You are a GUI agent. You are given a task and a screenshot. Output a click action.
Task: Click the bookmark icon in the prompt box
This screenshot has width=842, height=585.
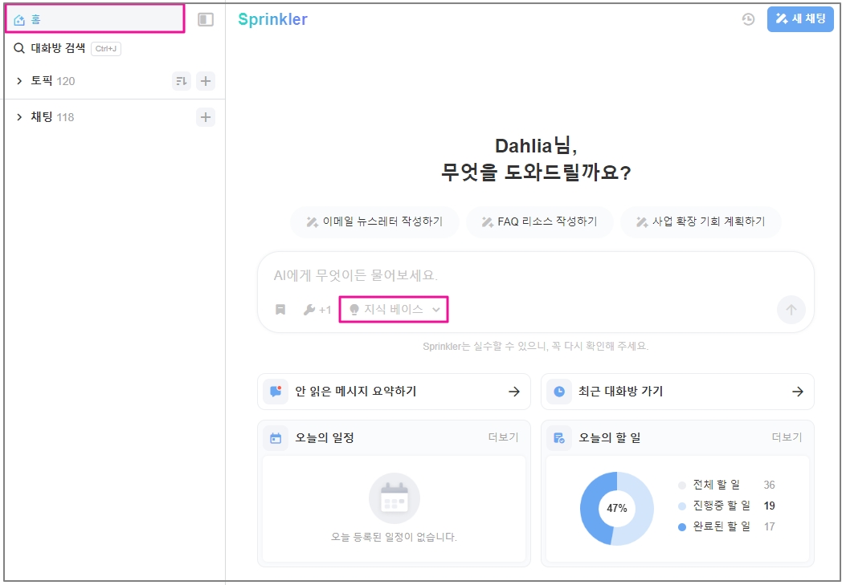(x=280, y=310)
